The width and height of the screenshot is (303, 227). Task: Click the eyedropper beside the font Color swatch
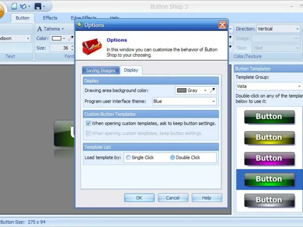[x=71, y=38]
